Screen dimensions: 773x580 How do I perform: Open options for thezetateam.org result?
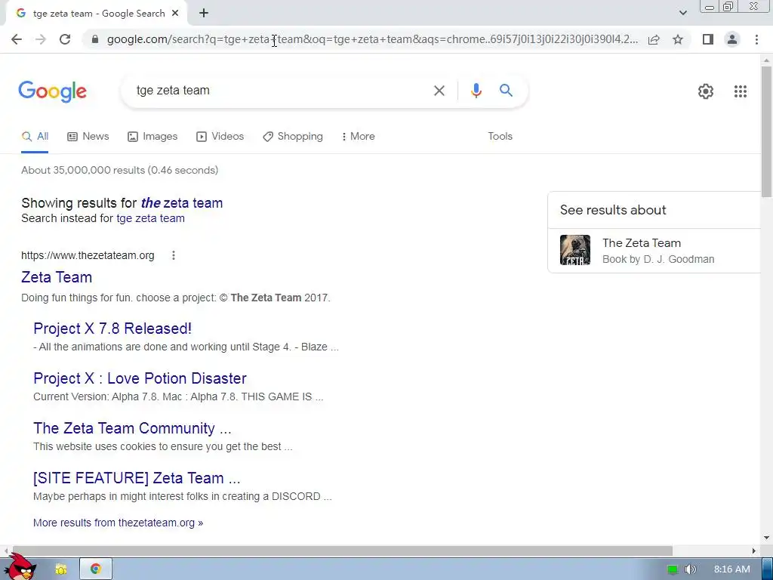(x=173, y=255)
